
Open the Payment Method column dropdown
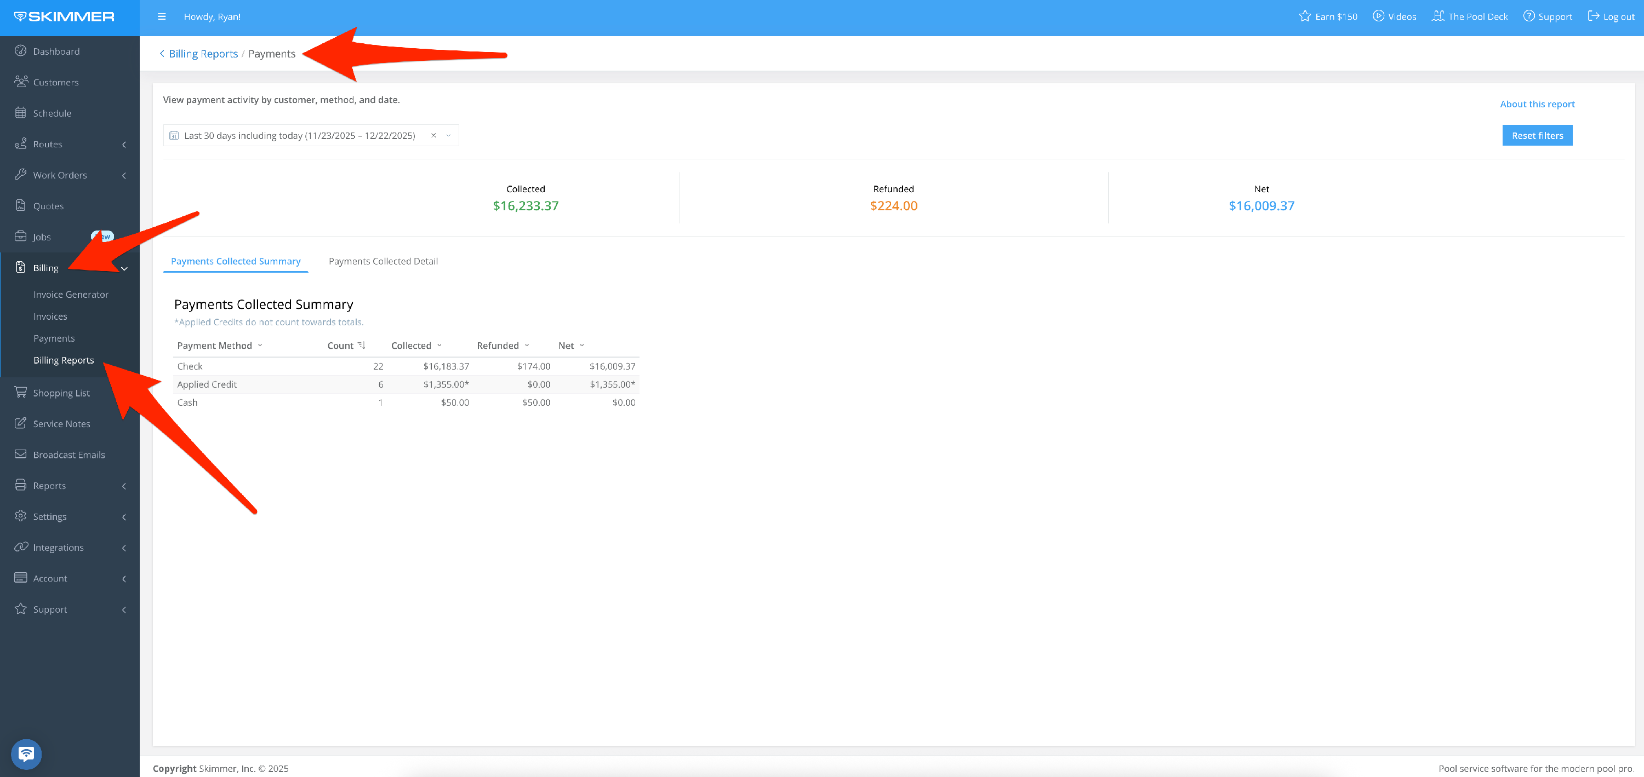click(260, 345)
